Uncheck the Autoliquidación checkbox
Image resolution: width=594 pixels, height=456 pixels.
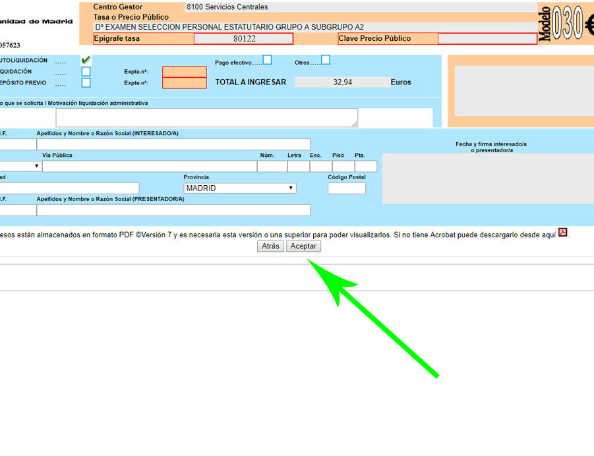(86, 60)
